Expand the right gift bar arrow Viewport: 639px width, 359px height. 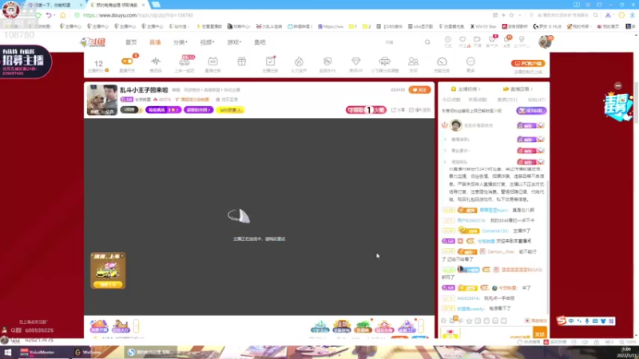(x=421, y=326)
